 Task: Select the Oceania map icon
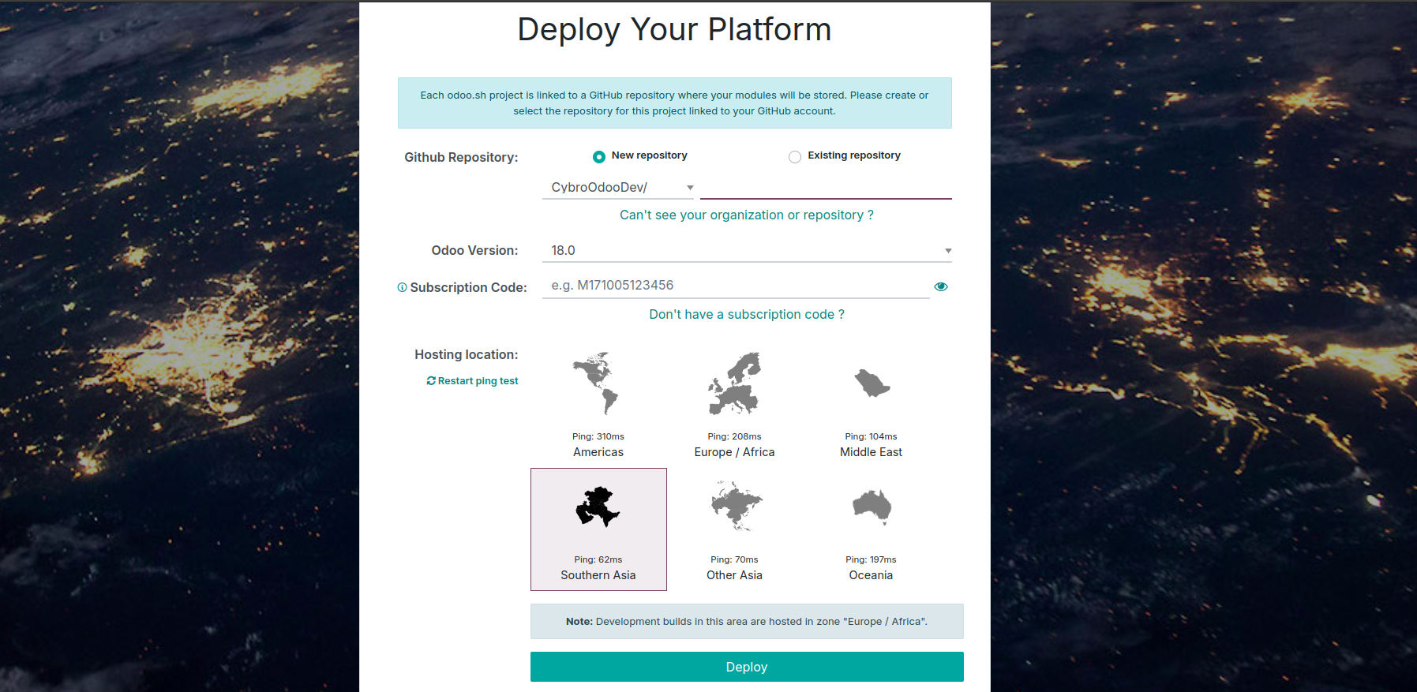(872, 507)
